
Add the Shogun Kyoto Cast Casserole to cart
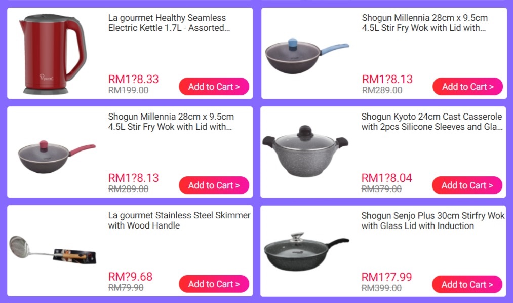tap(467, 185)
